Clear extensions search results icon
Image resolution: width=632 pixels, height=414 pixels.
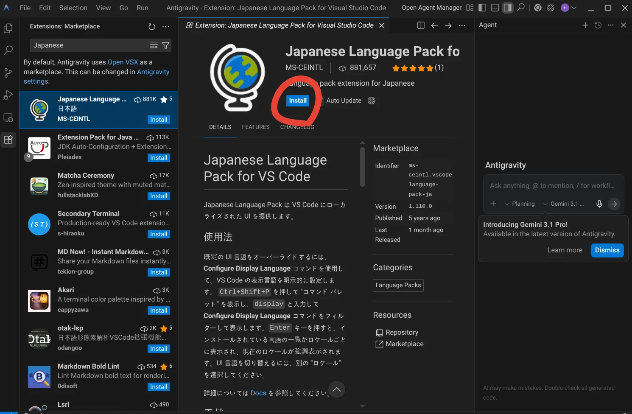pyautogui.click(x=154, y=45)
